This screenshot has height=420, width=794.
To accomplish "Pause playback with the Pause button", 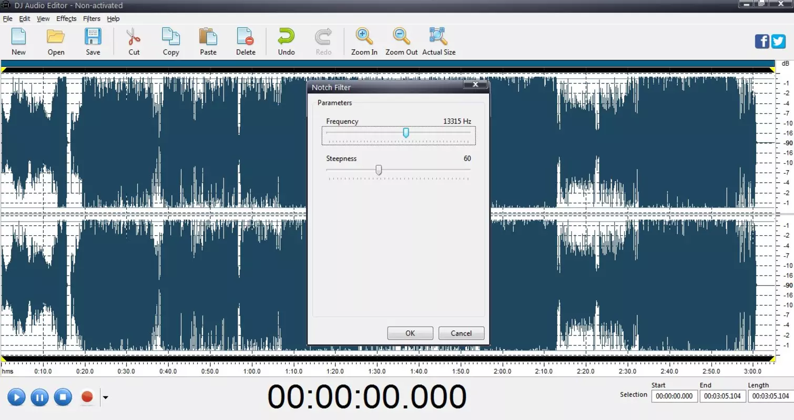I will tap(39, 397).
